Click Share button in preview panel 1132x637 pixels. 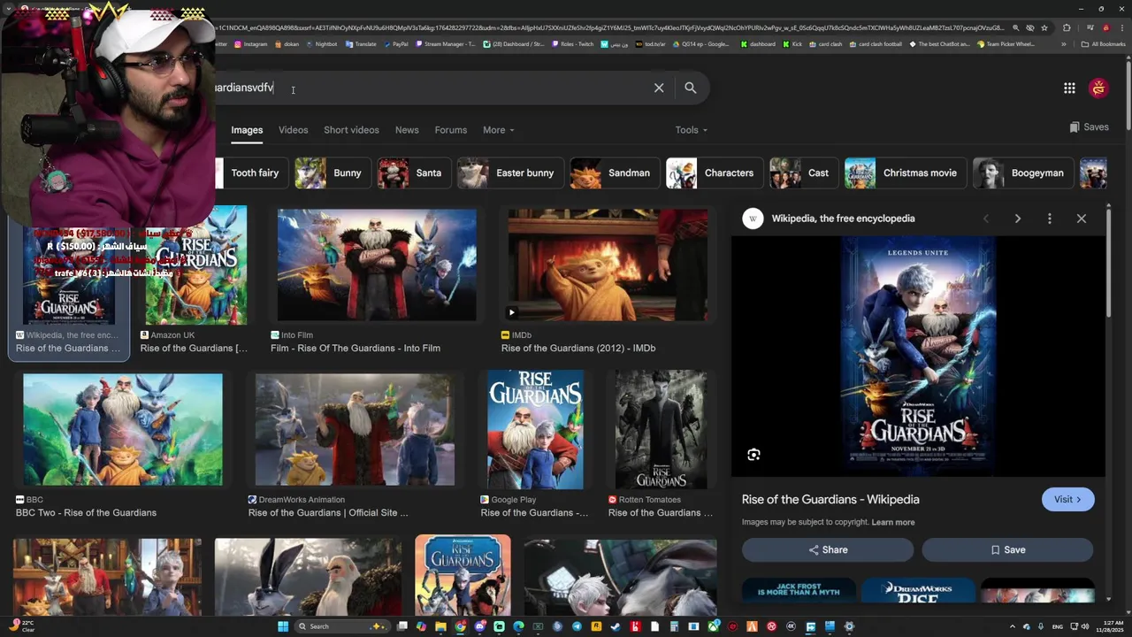828,549
